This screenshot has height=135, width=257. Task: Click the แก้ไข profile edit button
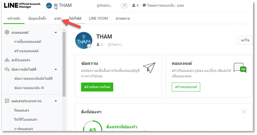coord(245,40)
